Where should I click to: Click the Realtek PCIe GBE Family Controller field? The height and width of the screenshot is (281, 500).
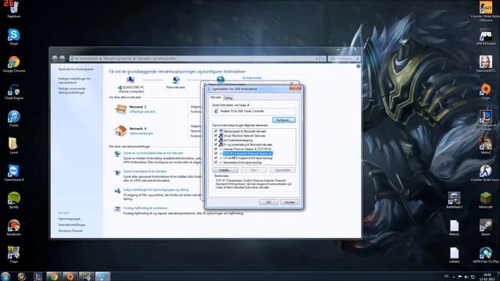point(254,111)
